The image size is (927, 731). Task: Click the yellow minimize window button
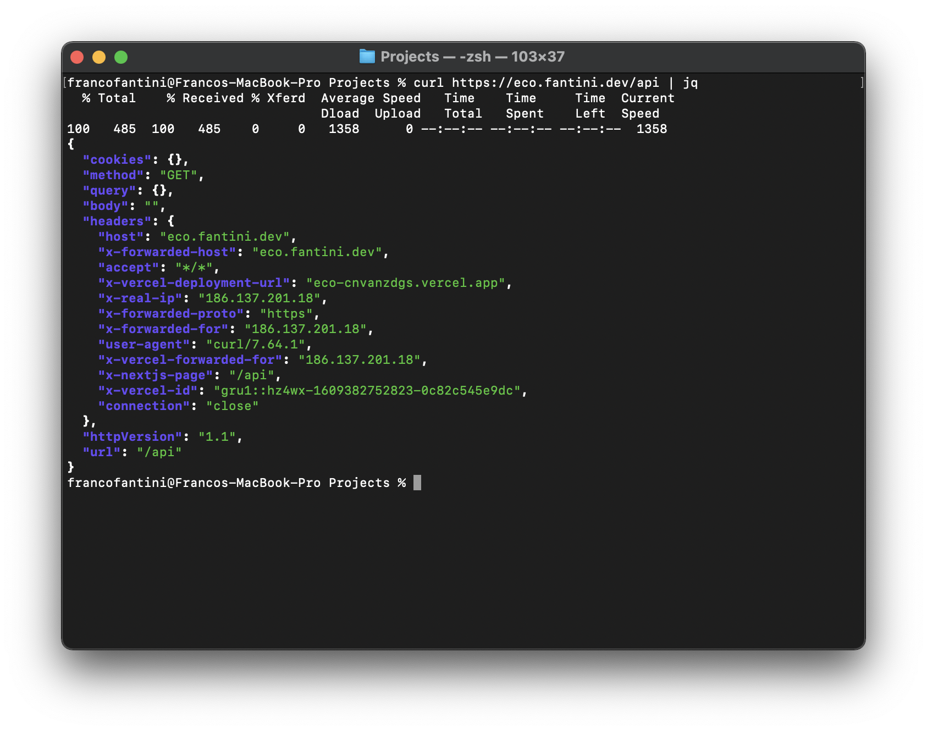(x=99, y=57)
